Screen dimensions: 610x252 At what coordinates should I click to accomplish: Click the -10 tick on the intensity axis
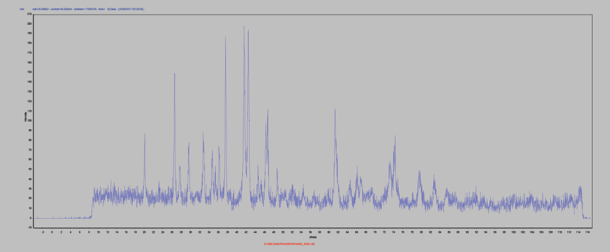[29, 228]
